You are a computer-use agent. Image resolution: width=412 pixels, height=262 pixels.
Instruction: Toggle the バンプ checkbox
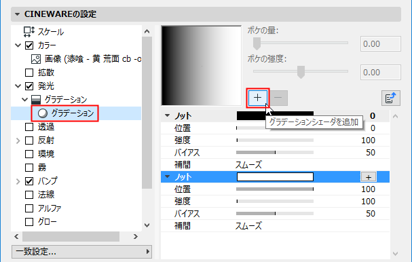coord(29,181)
